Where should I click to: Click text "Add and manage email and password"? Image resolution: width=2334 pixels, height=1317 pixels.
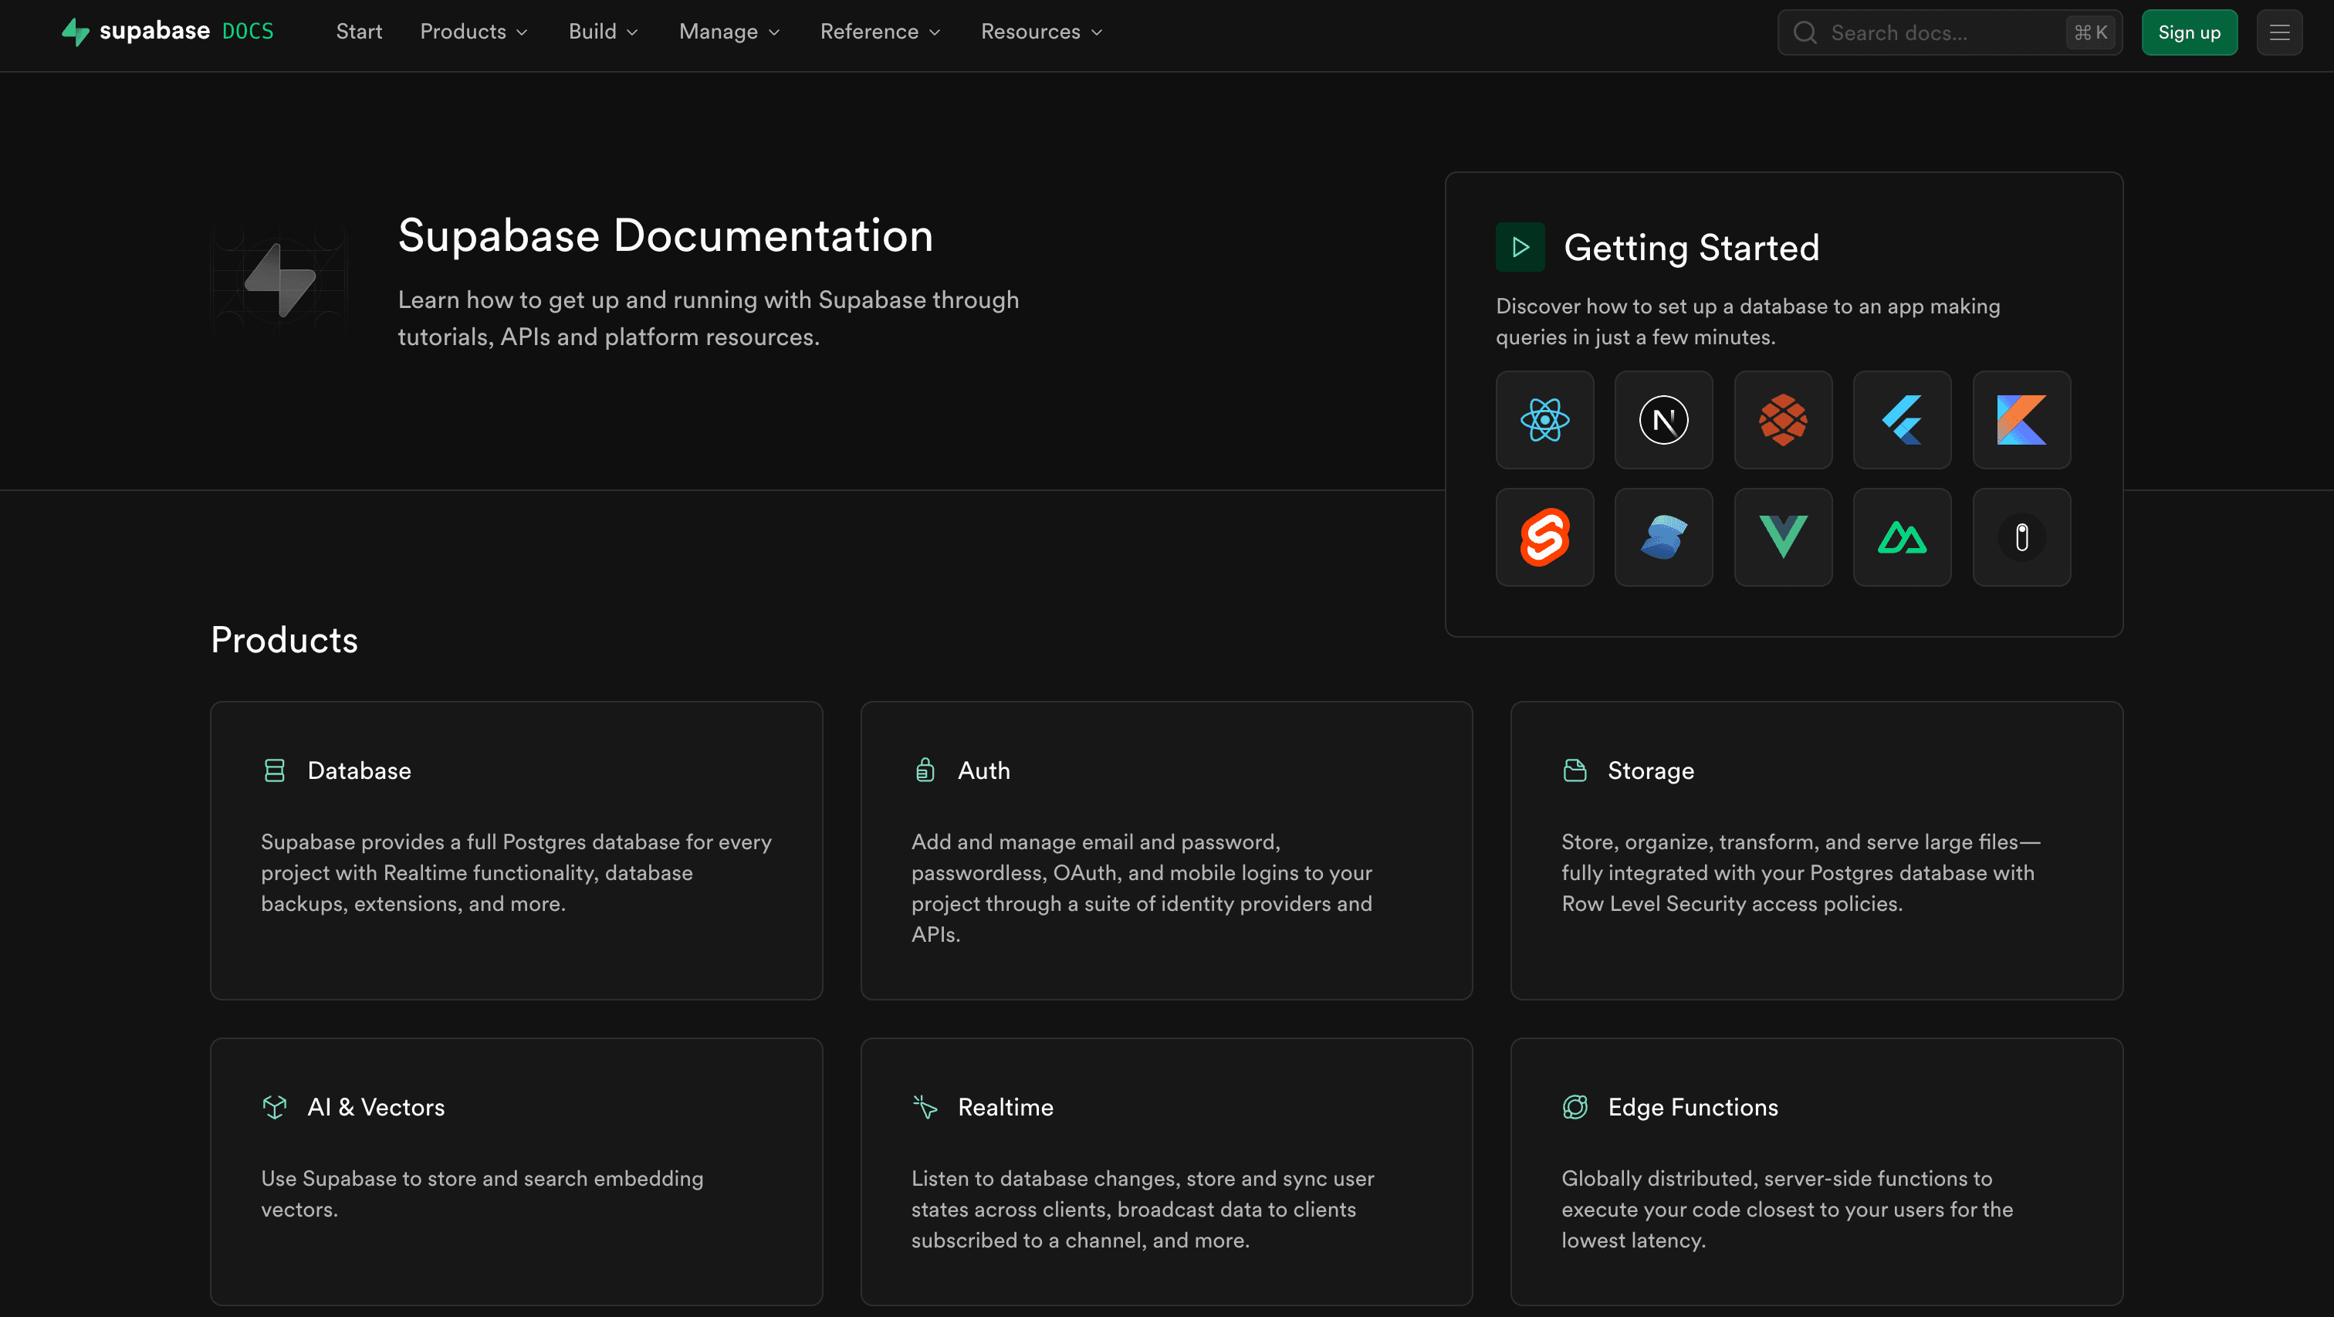click(1095, 842)
